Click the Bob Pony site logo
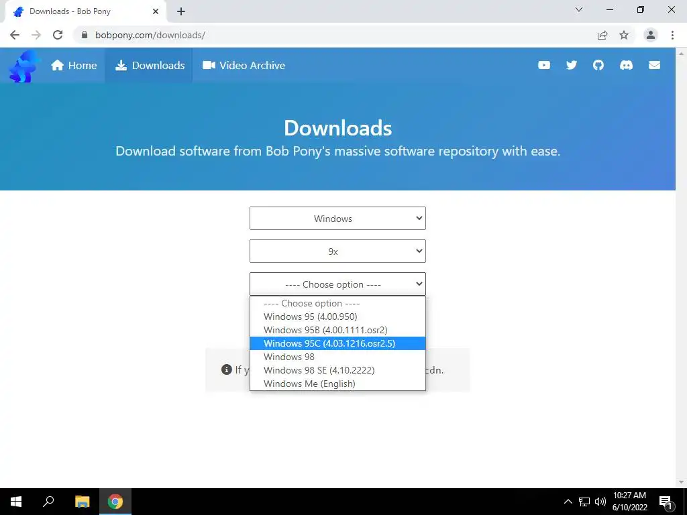The height and width of the screenshot is (515, 687). pyautogui.click(x=24, y=66)
